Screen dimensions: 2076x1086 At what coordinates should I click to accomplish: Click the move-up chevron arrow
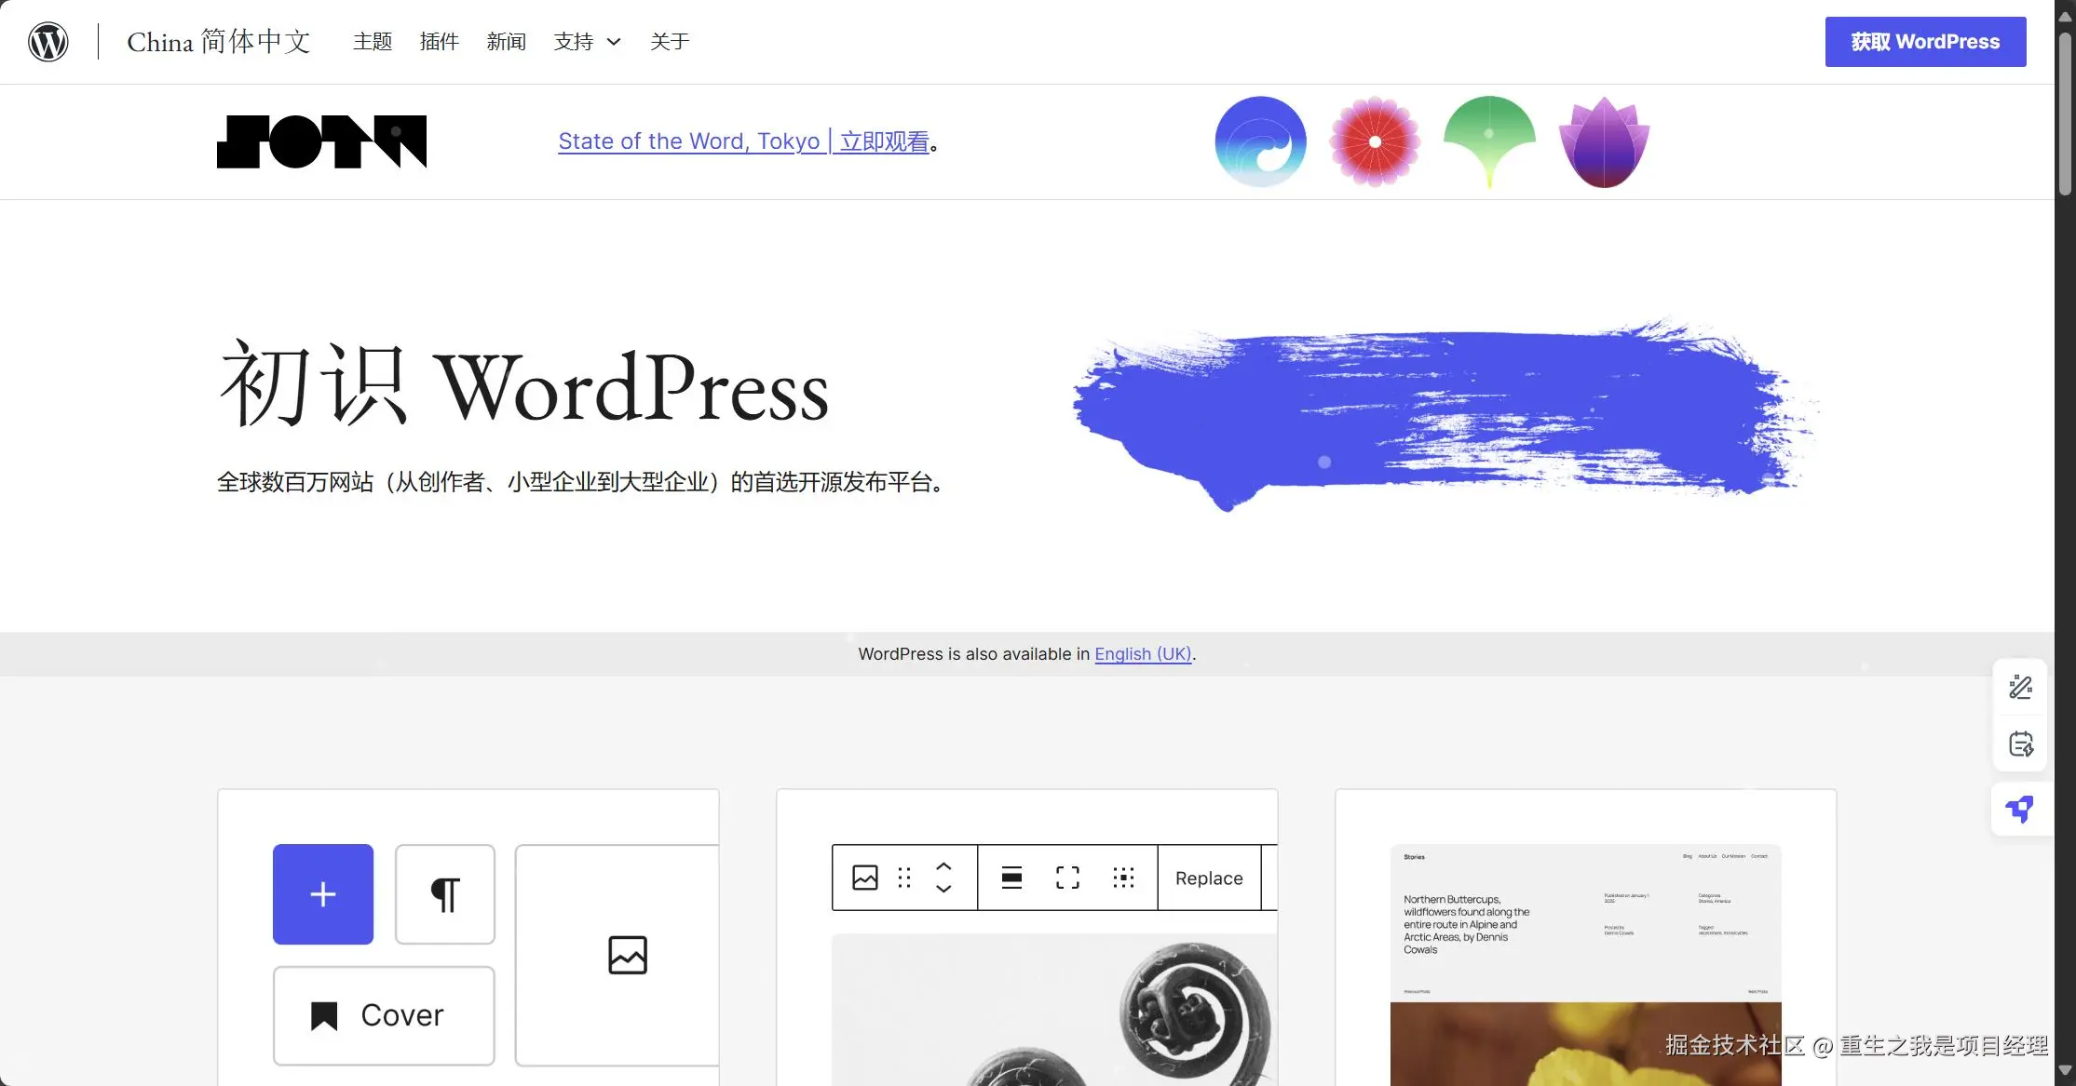(943, 865)
